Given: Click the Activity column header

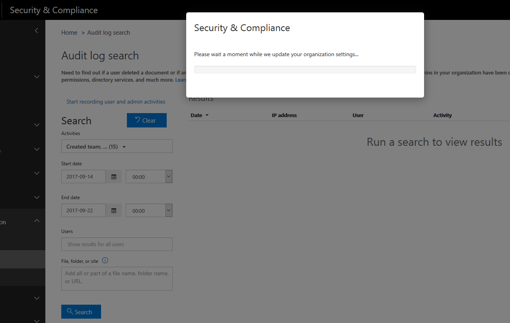Looking at the screenshot, I should point(442,115).
